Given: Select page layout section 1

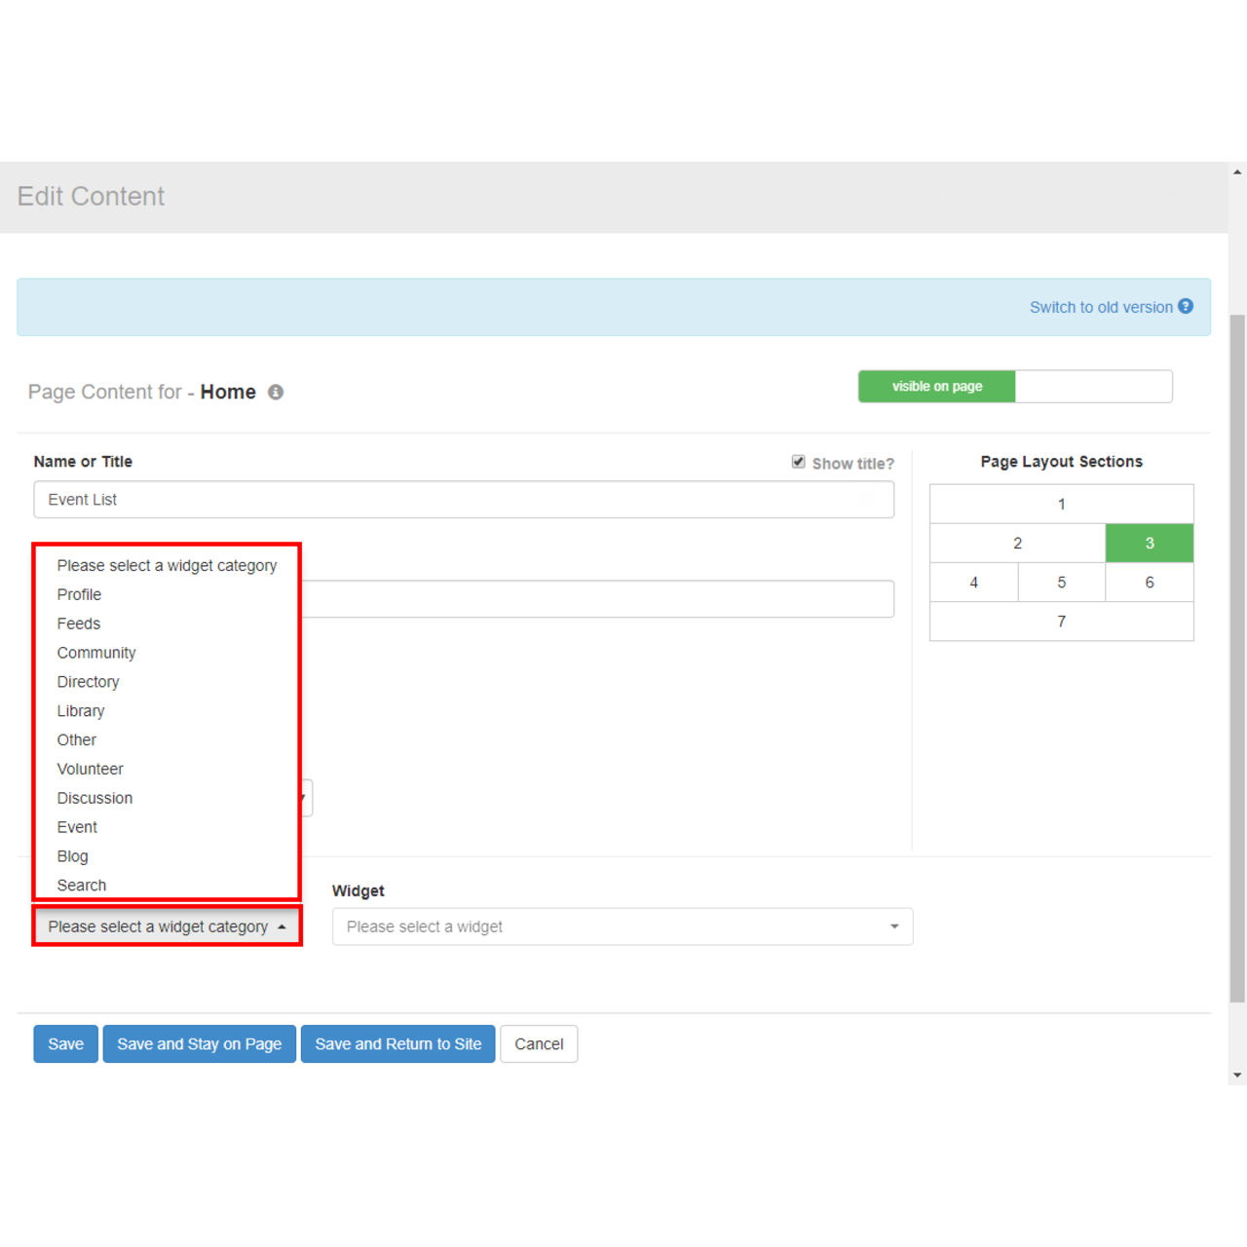Looking at the screenshot, I should point(1061,504).
